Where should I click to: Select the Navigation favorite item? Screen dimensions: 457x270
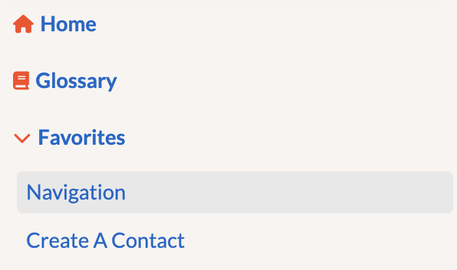76,192
